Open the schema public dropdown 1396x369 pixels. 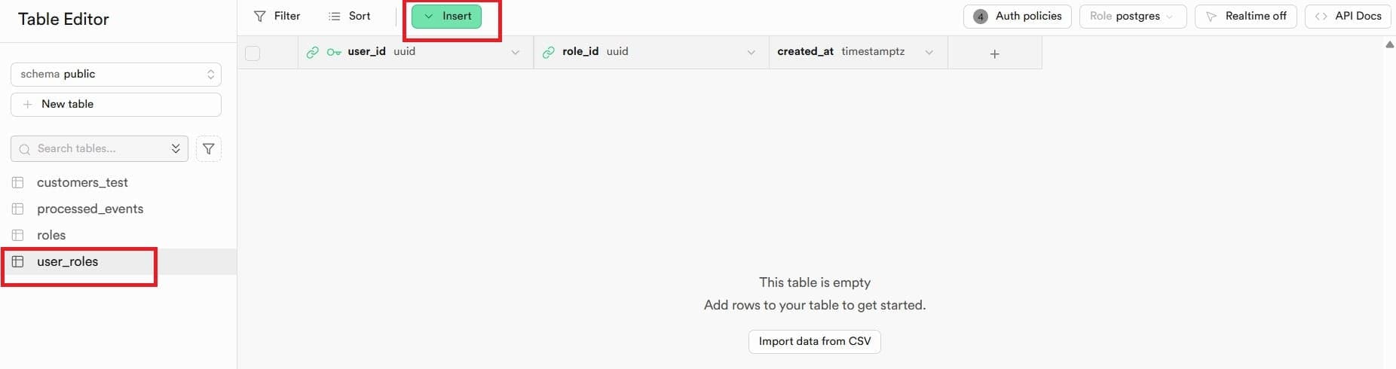pos(116,74)
